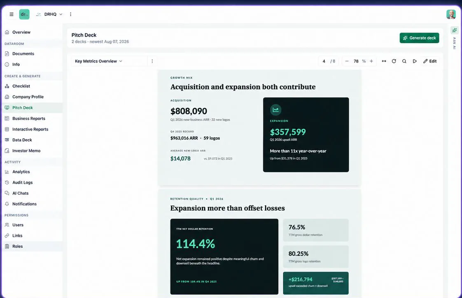Click the Audit Logs history icon
The width and height of the screenshot is (462, 298).
[7, 182]
